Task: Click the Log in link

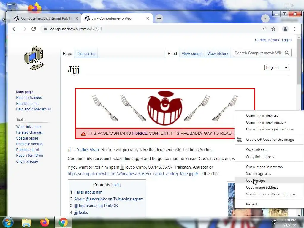Action: [x=286, y=40]
